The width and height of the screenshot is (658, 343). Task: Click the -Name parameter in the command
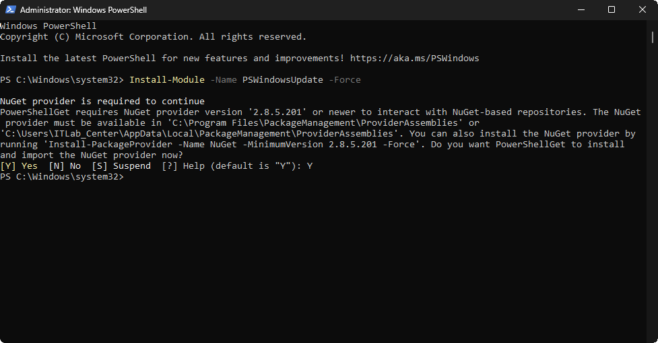[224, 79]
